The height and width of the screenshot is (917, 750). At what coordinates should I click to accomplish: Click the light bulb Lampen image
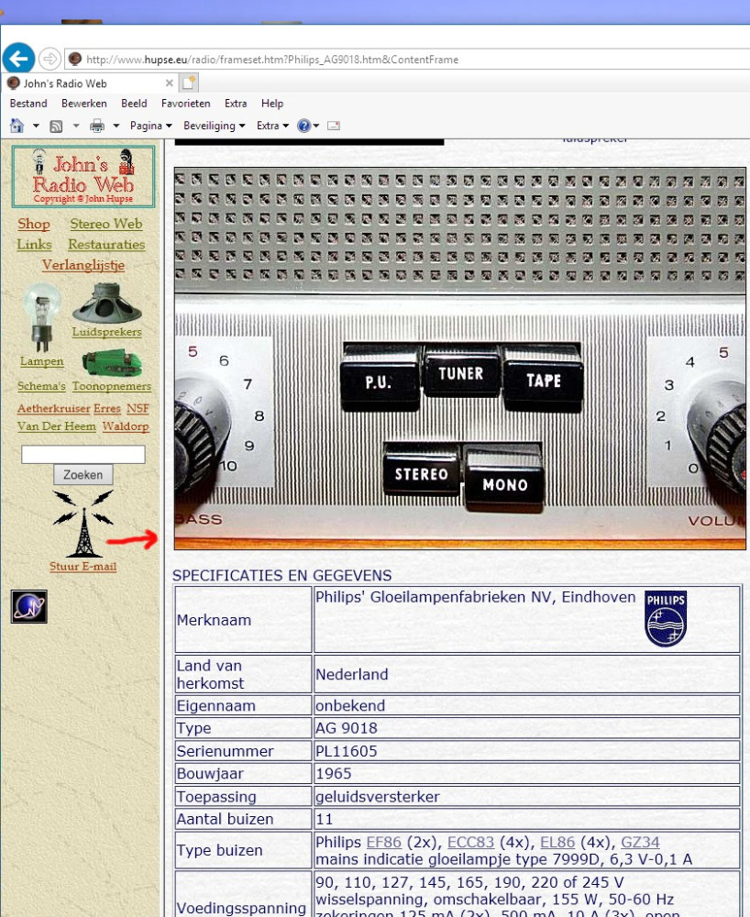coord(41,317)
